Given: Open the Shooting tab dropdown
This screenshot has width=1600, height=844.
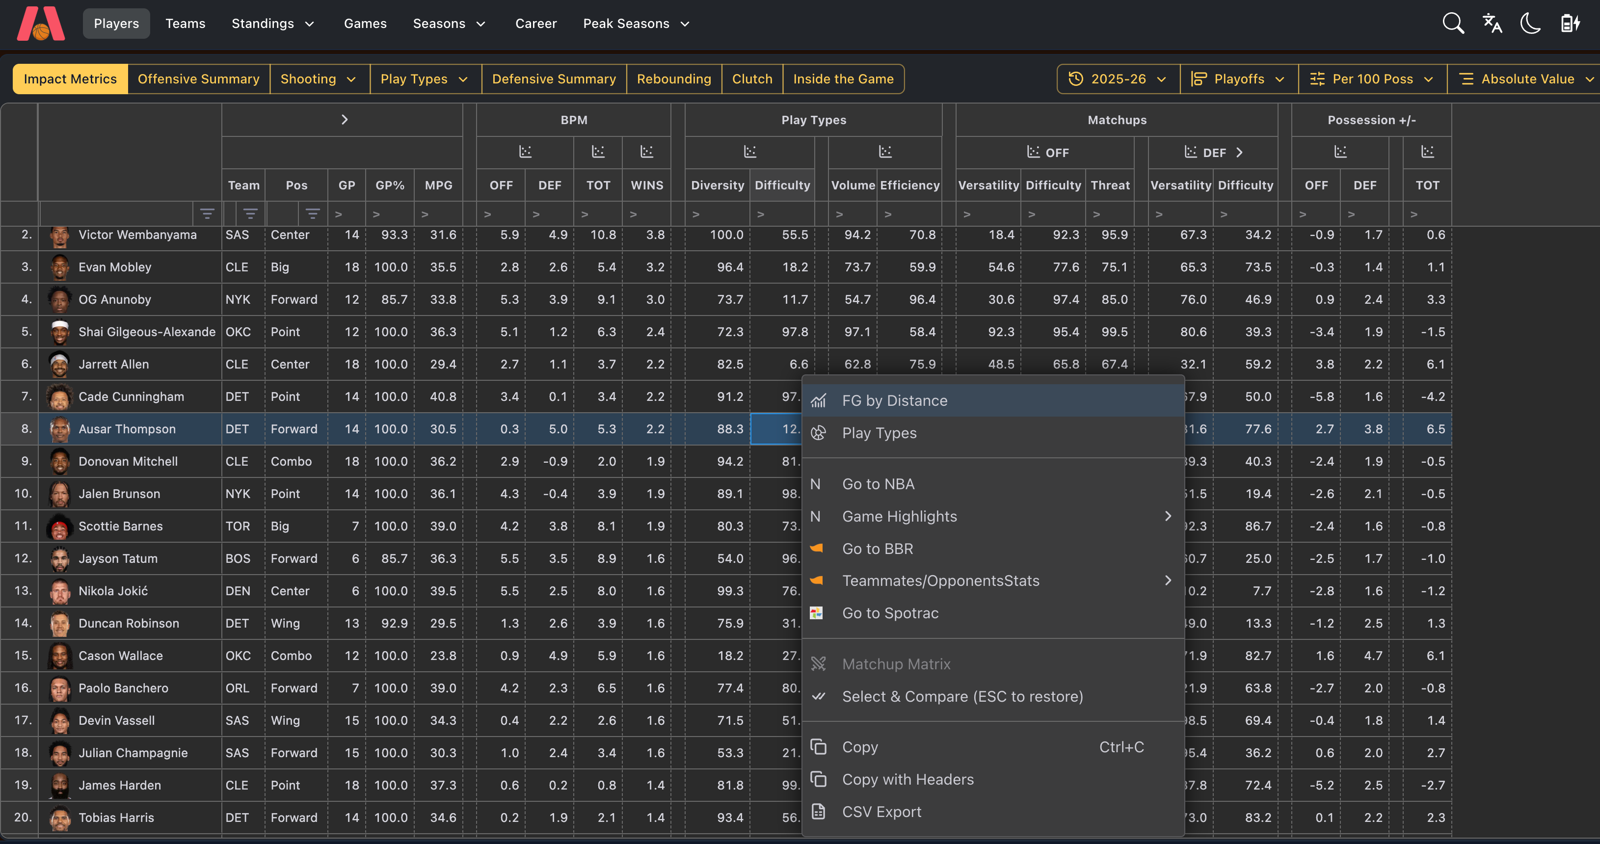Looking at the screenshot, I should pyautogui.click(x=319, y=79).
